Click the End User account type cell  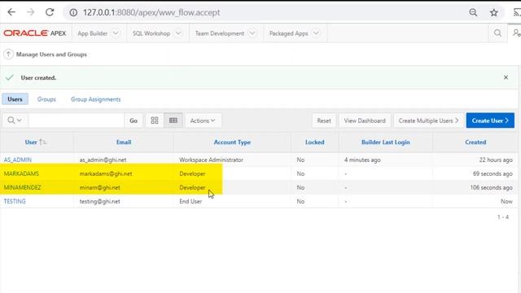pyautogui.click(x=190, y=201)
